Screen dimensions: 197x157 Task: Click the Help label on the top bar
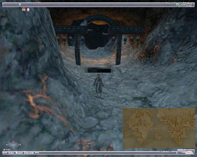[168, 3]
